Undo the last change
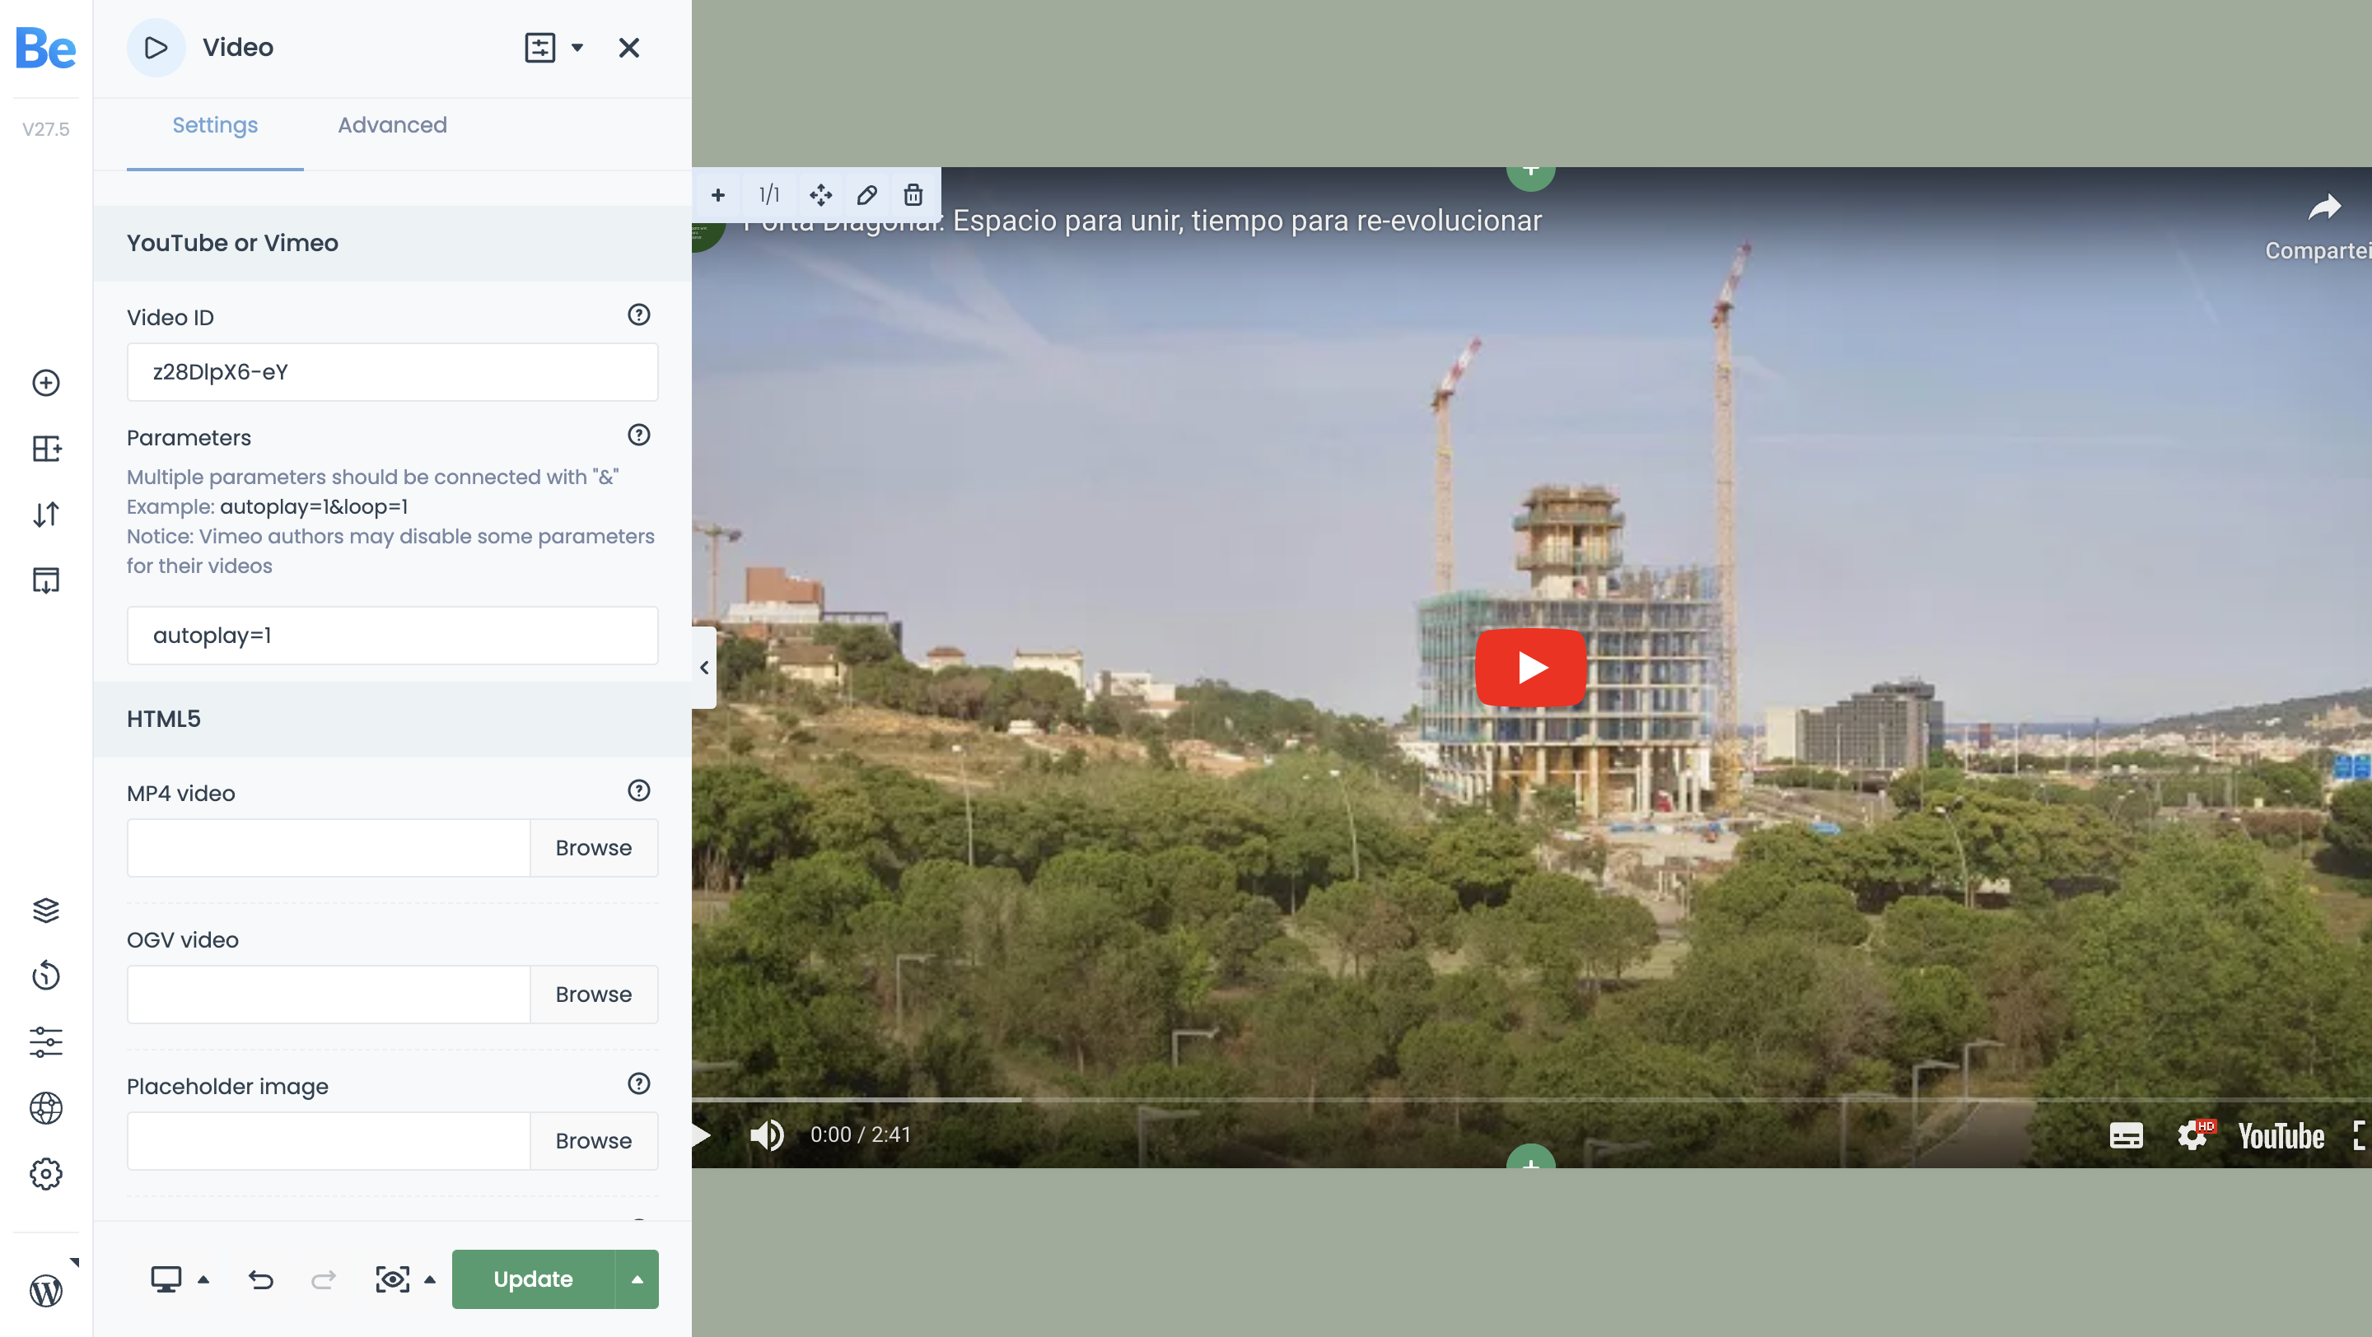The image size is (2372, 1337). click(x=260, y=1279)
